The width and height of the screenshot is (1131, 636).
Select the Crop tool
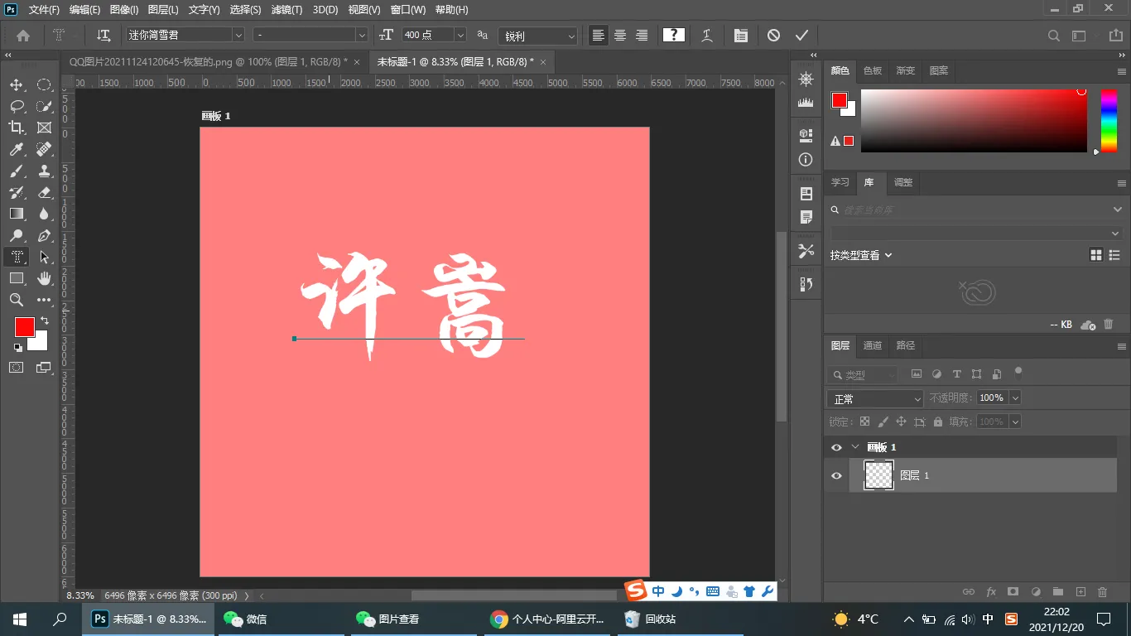[17, 128]
